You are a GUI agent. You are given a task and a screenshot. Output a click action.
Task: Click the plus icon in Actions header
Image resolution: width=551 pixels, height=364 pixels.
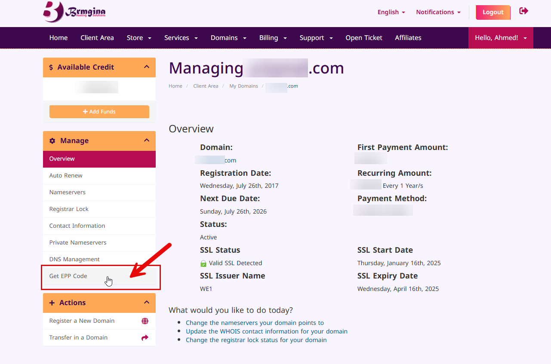[x=52, y=303]
